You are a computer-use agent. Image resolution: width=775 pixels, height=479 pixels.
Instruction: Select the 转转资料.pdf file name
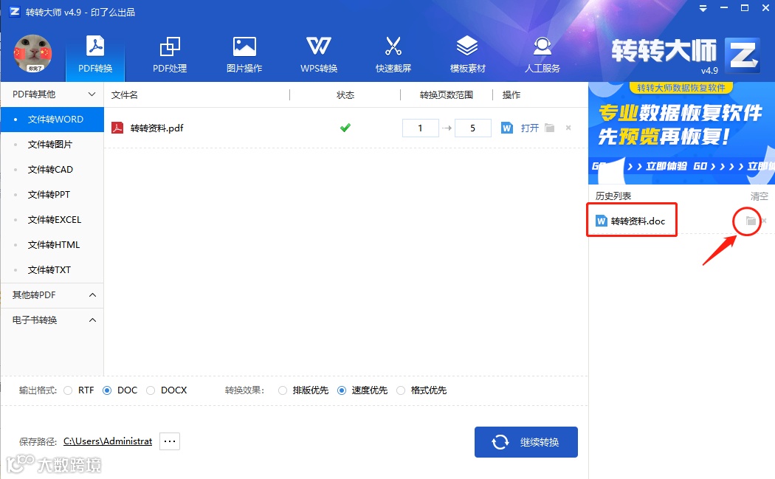(x=156, y=128)
